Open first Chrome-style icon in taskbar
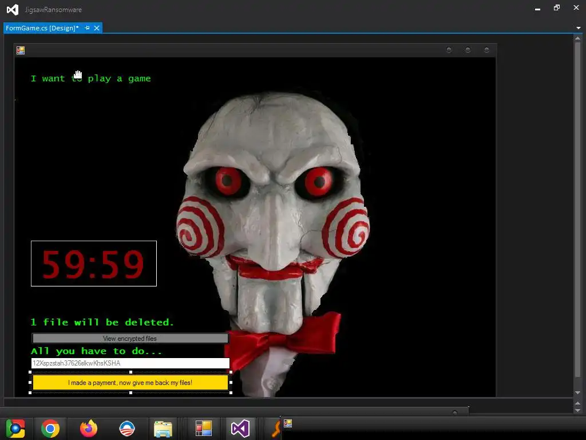The width and height of the screenshot is (586, 440). coord(15,429)
